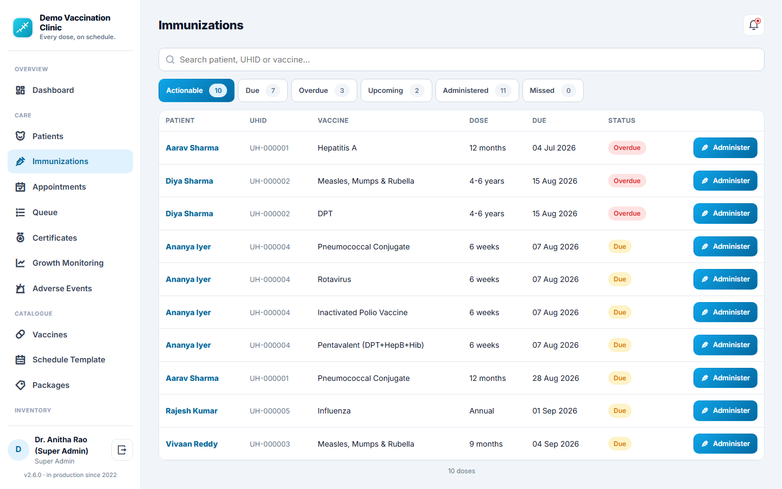Show the Overdue doses tab
Image resolution: width=782 pixels, height=489 pixels.
pos(324,91)
